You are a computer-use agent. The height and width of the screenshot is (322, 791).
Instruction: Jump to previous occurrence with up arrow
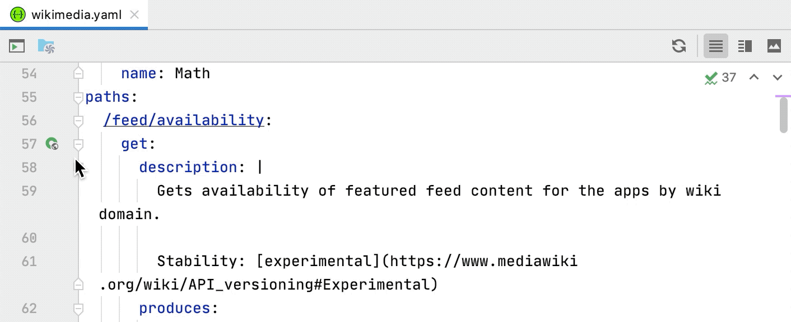[x=754, y=78]
